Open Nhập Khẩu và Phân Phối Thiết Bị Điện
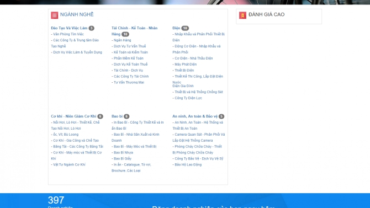 coord(199,37)
